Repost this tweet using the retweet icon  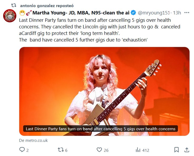pos(61,150)
